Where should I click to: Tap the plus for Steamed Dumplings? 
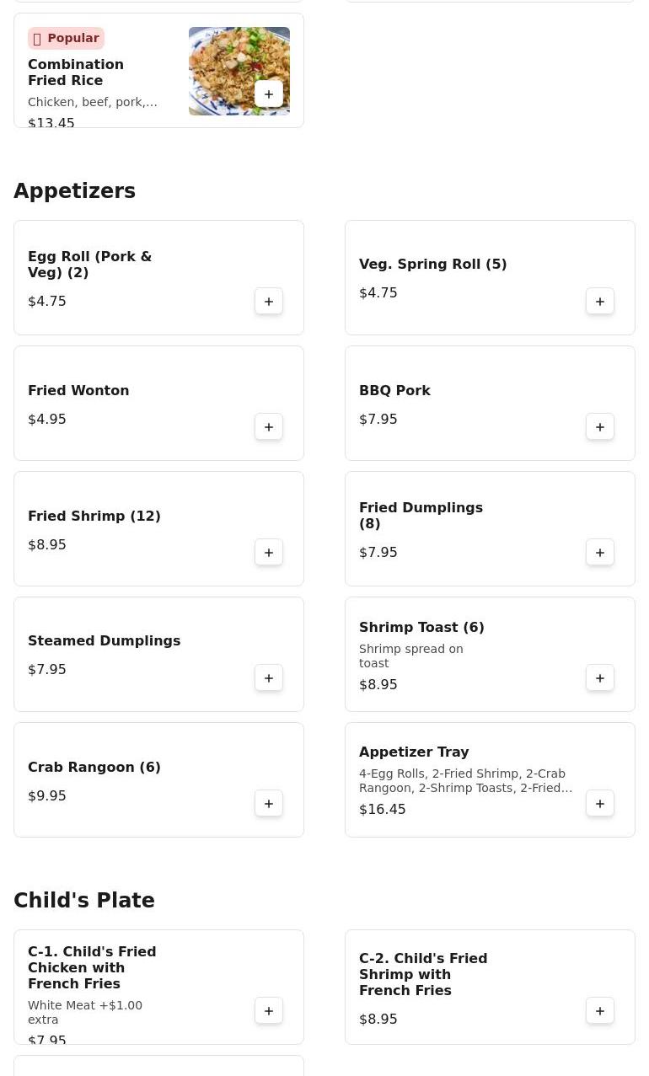click(269, 678)
